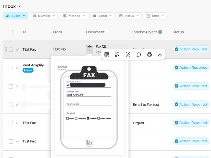Click the AI summarize document icon

click(x=107, y=55)
